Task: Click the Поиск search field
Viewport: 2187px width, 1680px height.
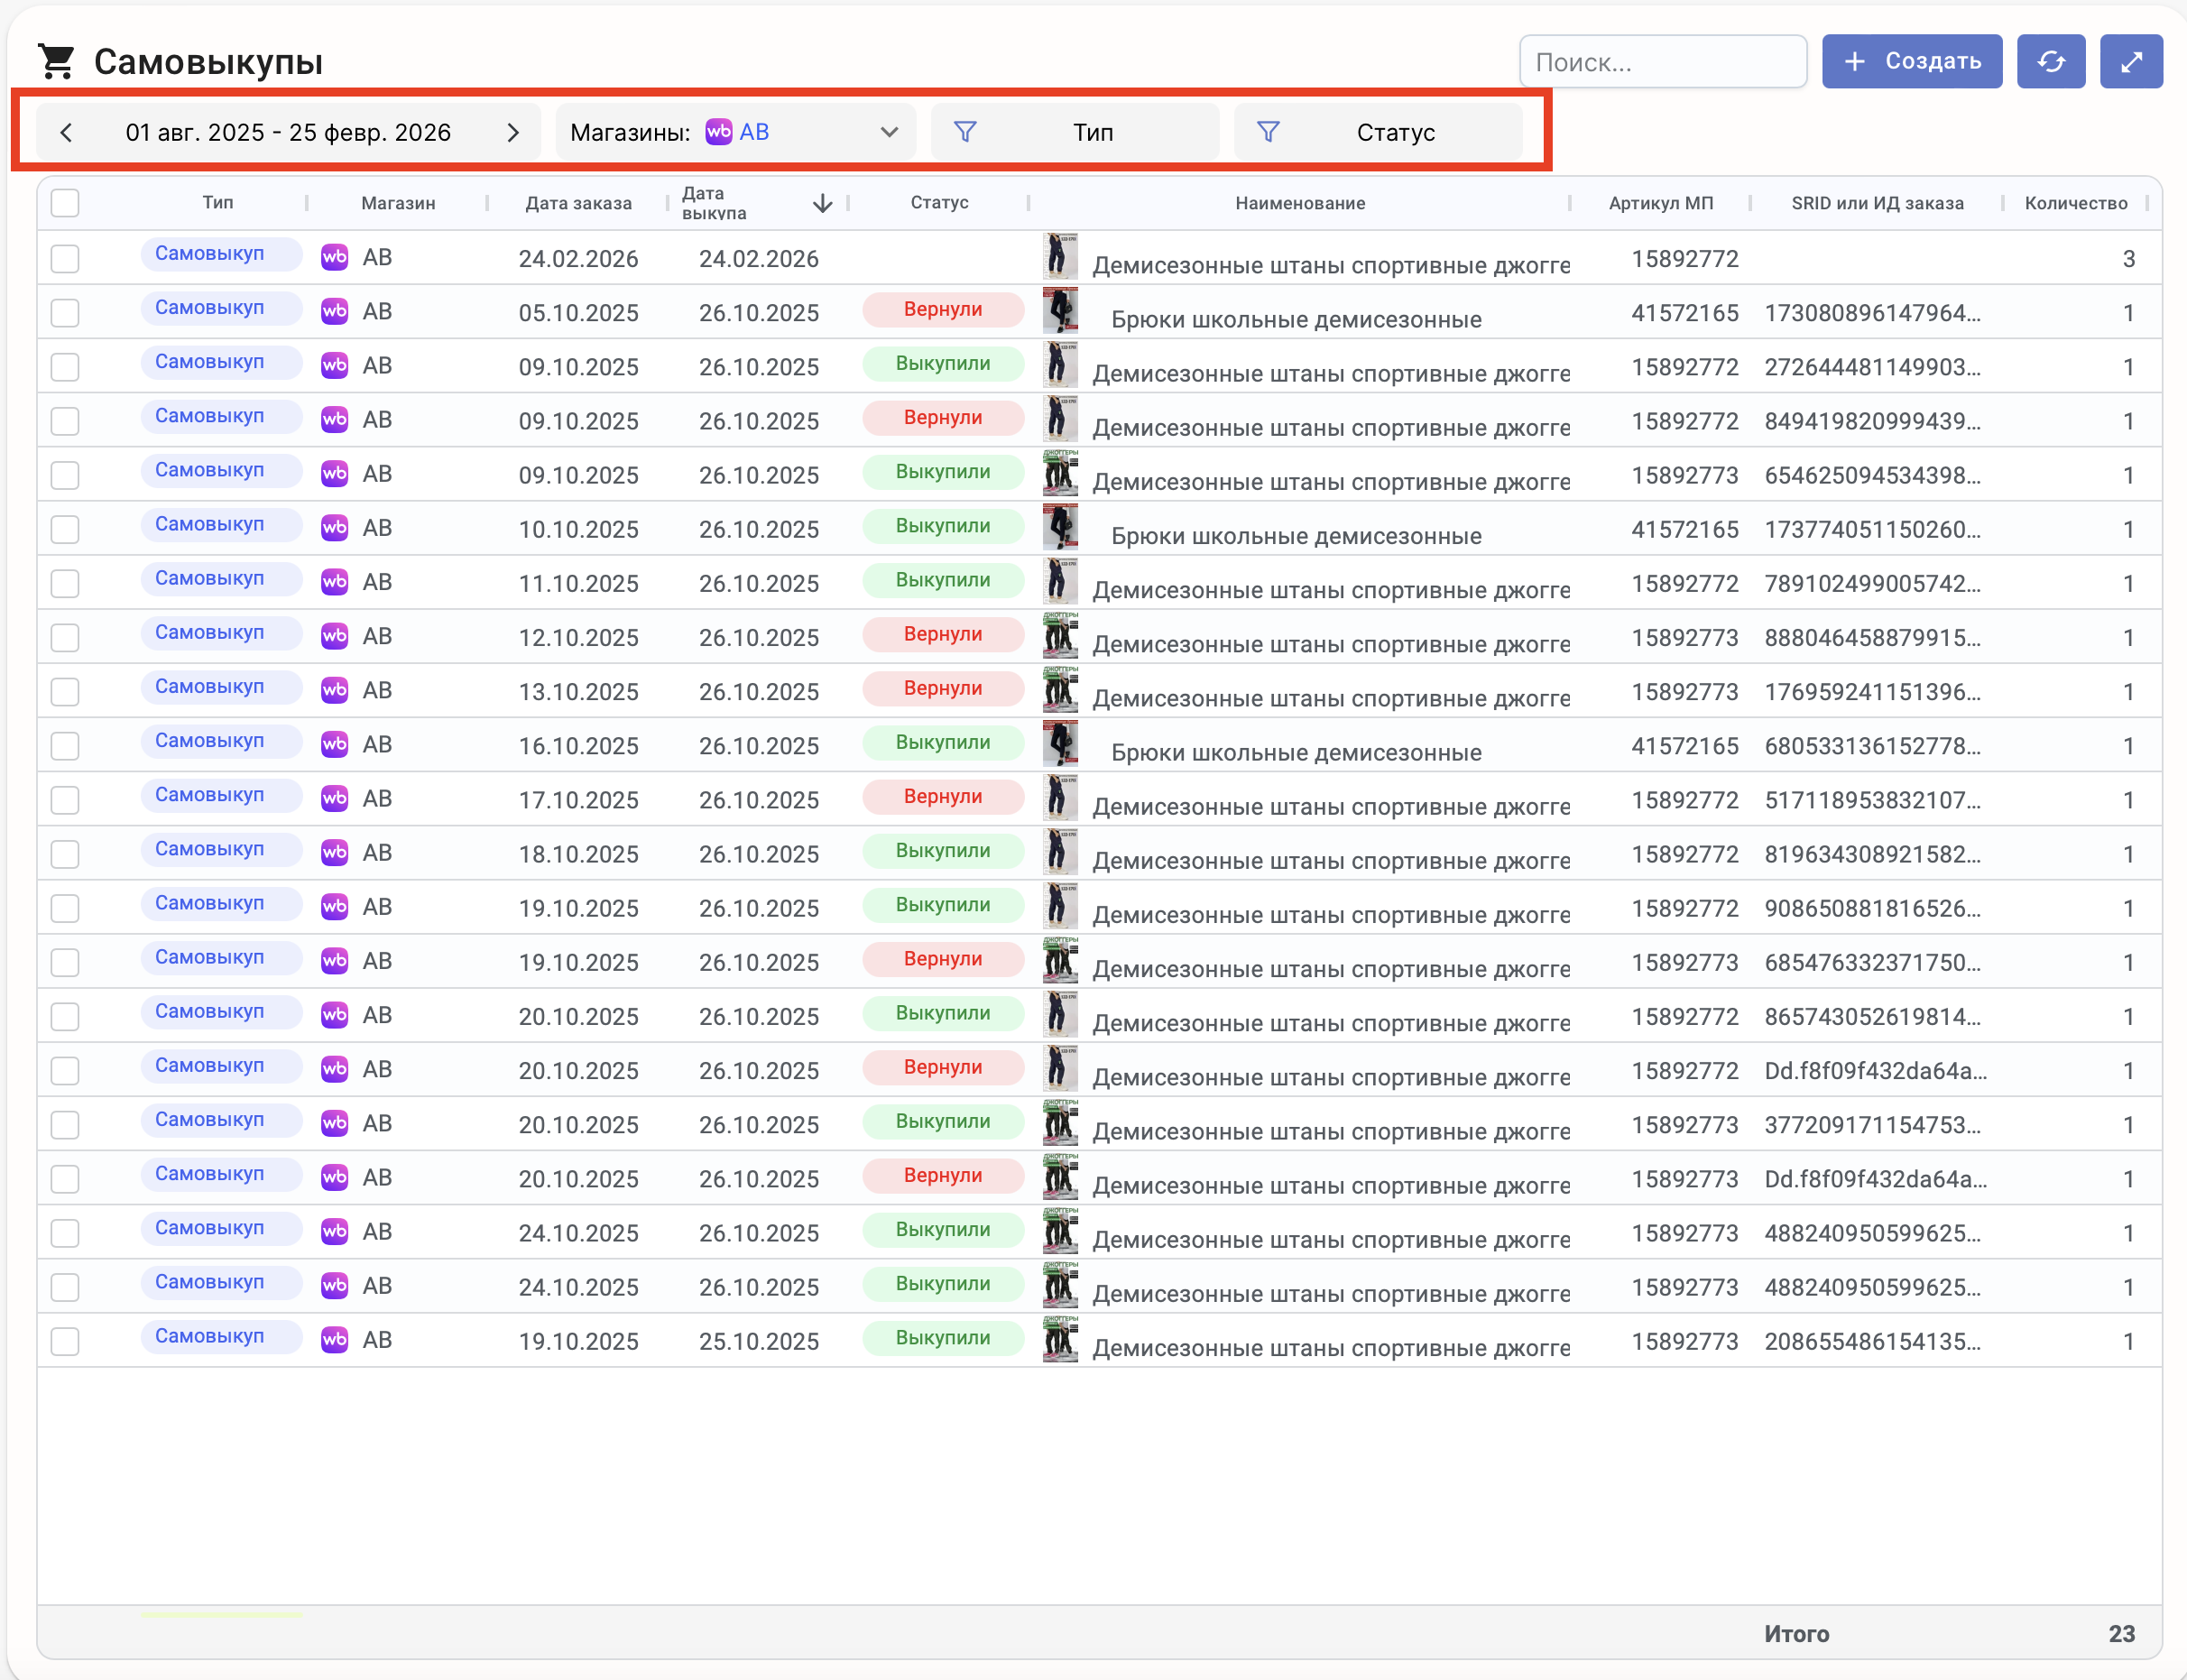Action: tap(1662, 62)
